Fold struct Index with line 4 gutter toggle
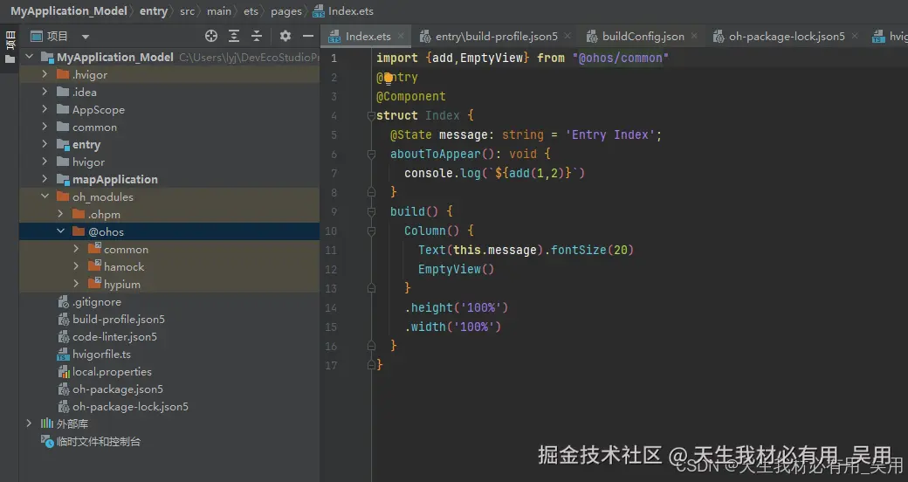The image size is (908, 482). pos(371,116)
